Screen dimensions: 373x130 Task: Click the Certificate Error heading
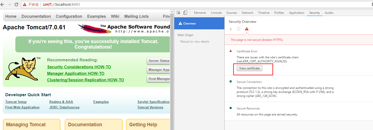247,51
